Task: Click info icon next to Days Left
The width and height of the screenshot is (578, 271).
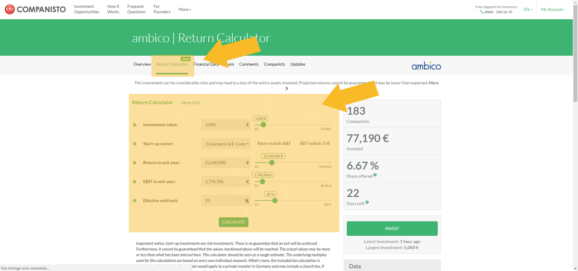Action: (x=367, y=202)
